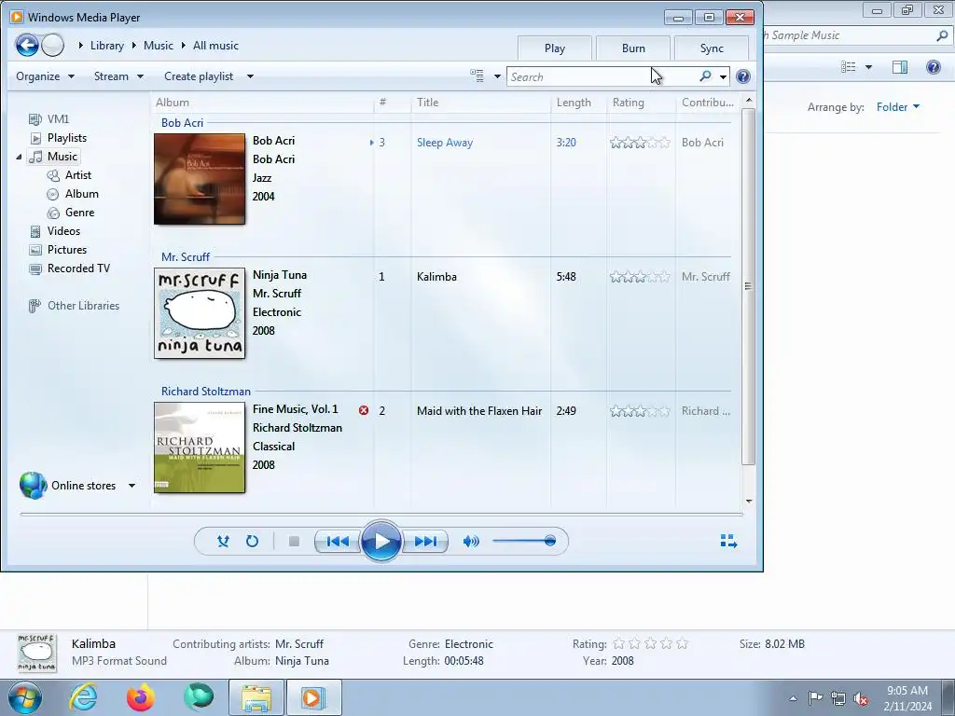The width and height of the screenshot is (955, 716).
Task: Click the Other Libraries icon
Action: click(35, 306)
